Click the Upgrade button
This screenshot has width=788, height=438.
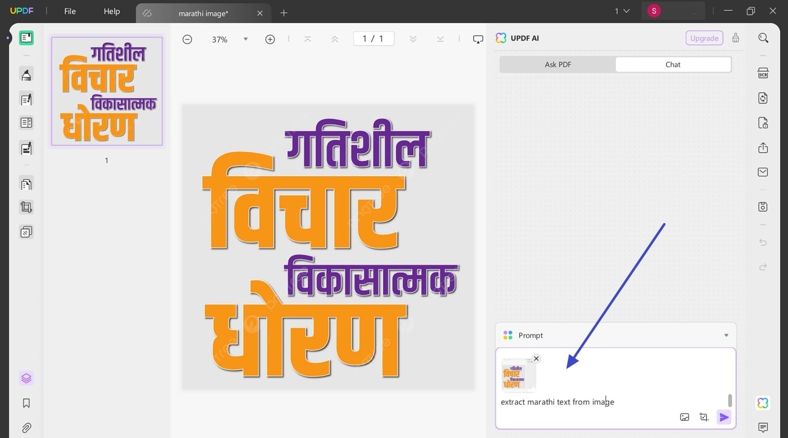coord(704,38)
